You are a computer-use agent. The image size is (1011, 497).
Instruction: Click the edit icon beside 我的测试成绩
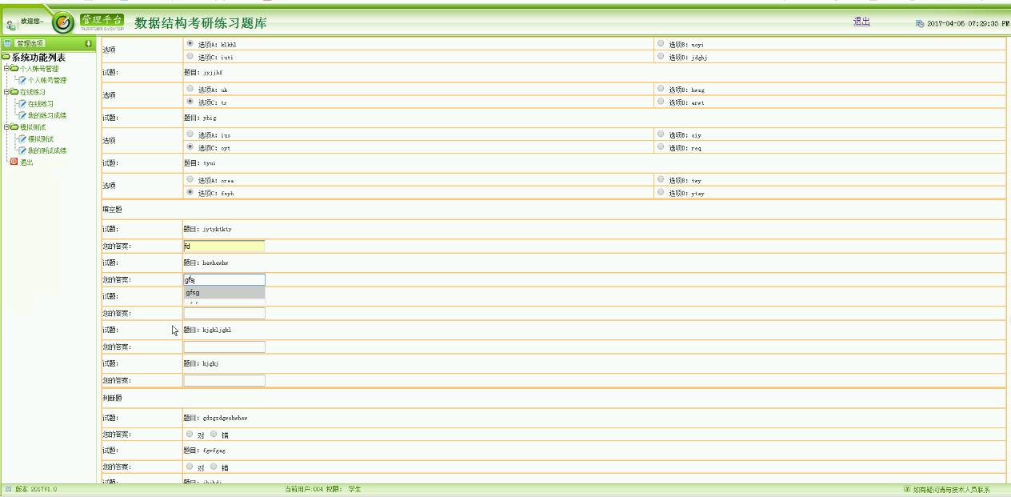point(22,150)
